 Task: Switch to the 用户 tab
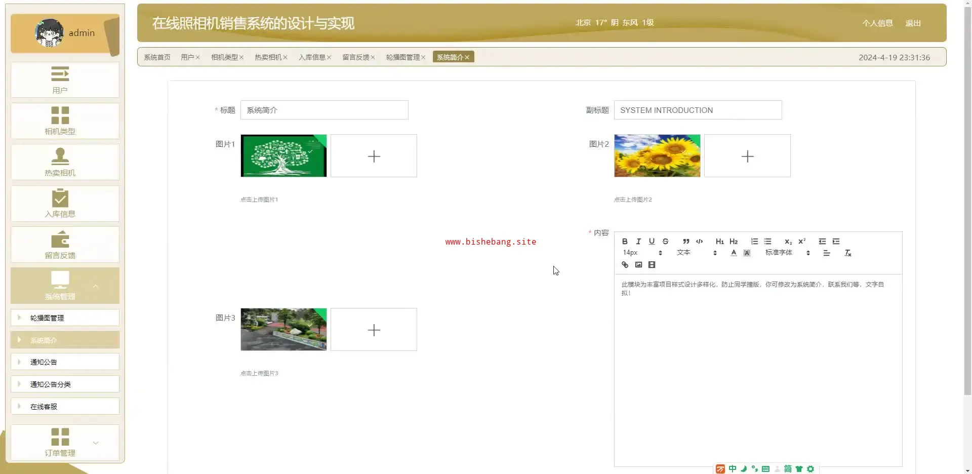point(187,57)
